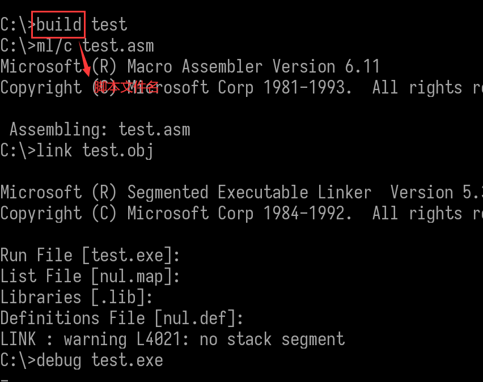483x382 pixels.
Task: Click the debug prompt cursor on the last line
Action: pyautogui.click(x=5, y=379)
